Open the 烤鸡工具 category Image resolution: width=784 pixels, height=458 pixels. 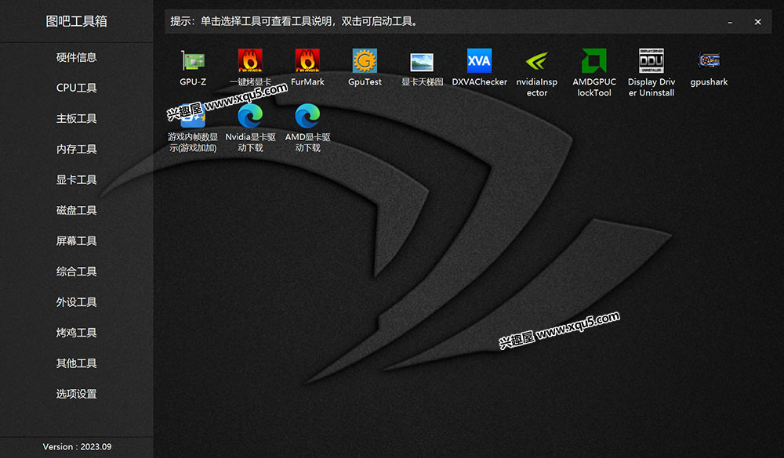tap(77, 333)
